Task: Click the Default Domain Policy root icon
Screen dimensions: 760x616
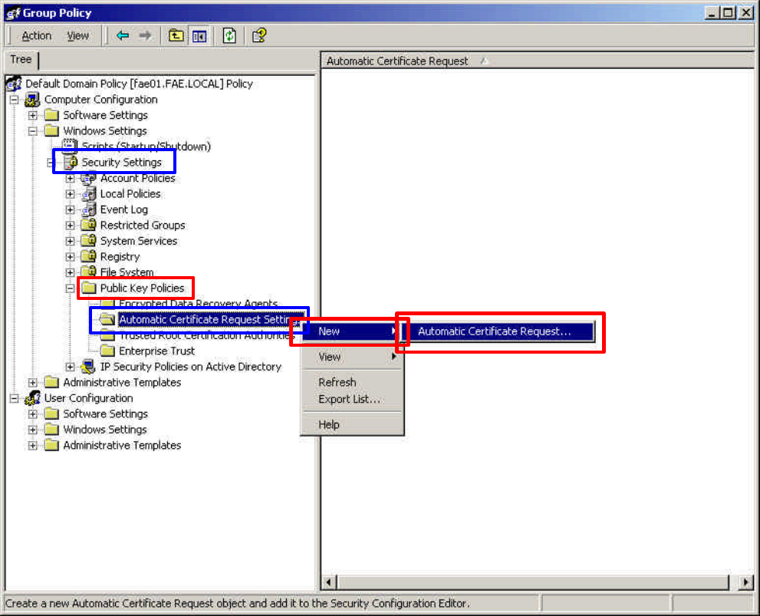Action: point(14,84)
